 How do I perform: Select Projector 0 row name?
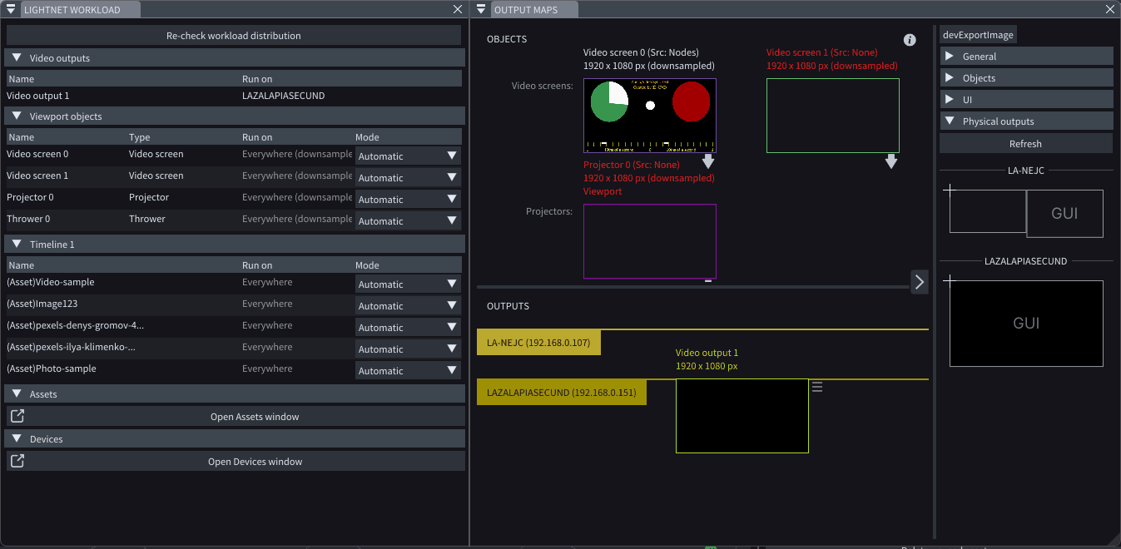click(x=30, y=197)
